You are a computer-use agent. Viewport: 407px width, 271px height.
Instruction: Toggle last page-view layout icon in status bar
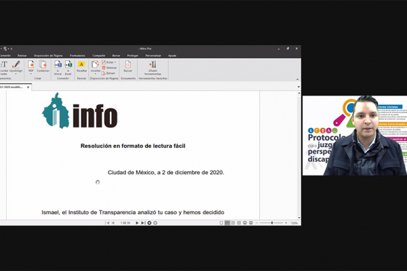[x=251, y=223]
